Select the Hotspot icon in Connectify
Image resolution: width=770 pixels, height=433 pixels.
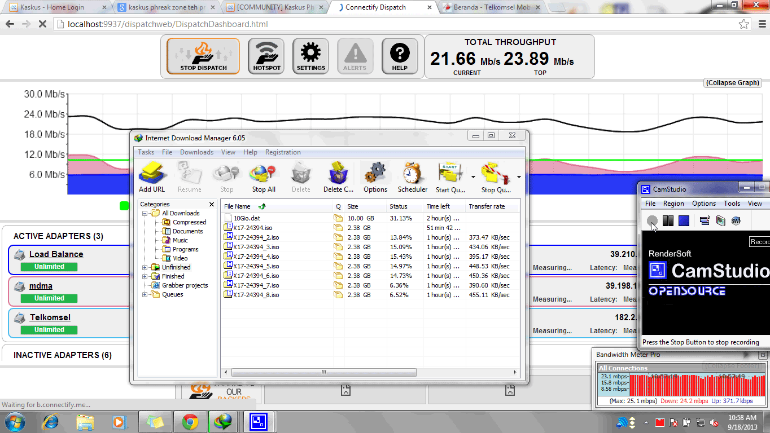point(265,55)
